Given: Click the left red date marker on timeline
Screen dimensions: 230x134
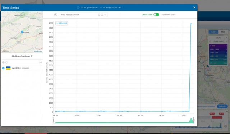Looking at the screenshot, I should (x=212, y=114).
